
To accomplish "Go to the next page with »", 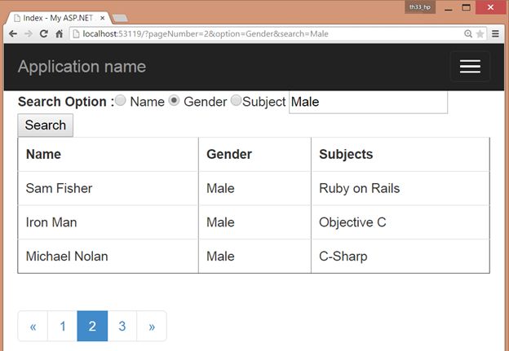I will coord(152,327).
